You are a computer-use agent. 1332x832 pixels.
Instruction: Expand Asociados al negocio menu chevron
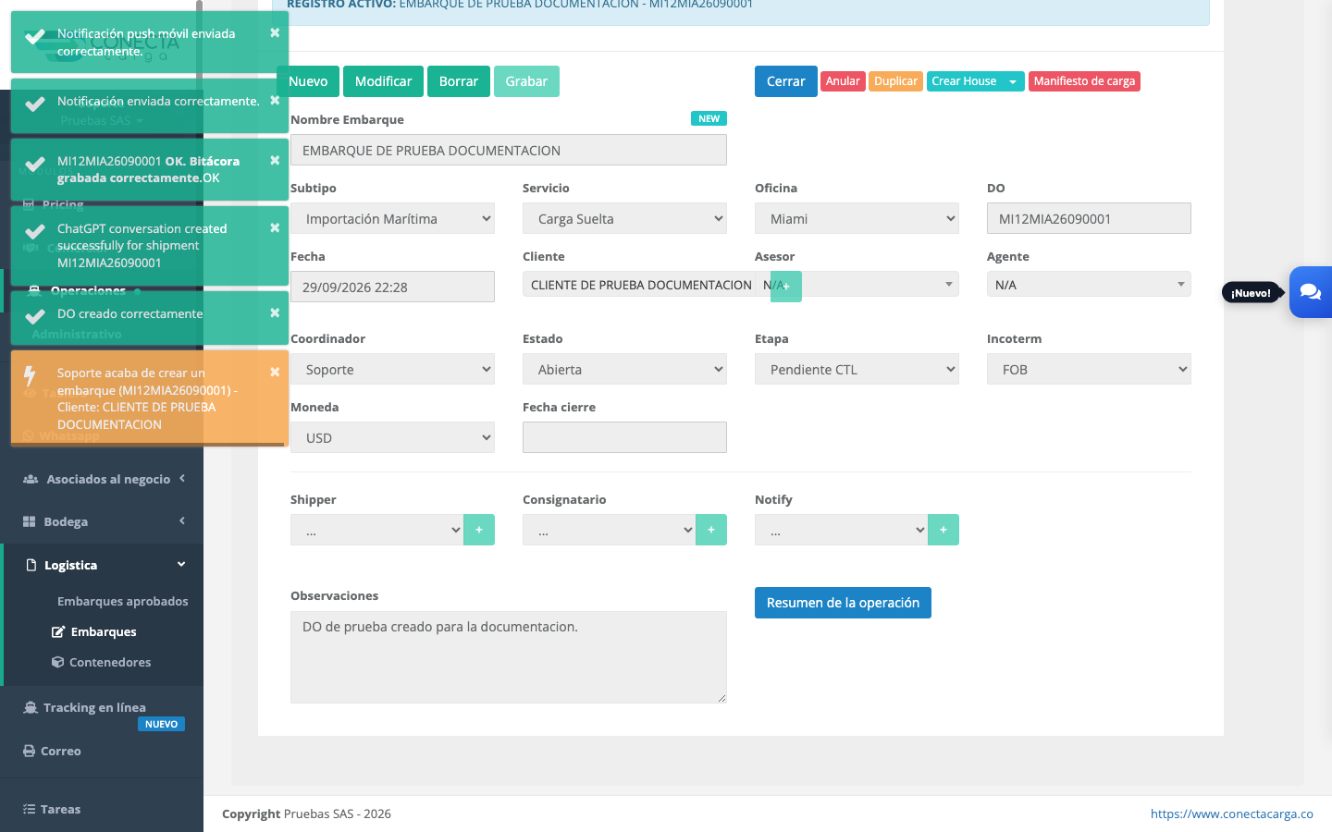tap(182, 478)
